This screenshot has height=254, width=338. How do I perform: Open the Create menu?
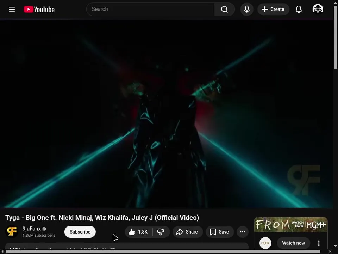pyautogui.click(x=273, y=9)
